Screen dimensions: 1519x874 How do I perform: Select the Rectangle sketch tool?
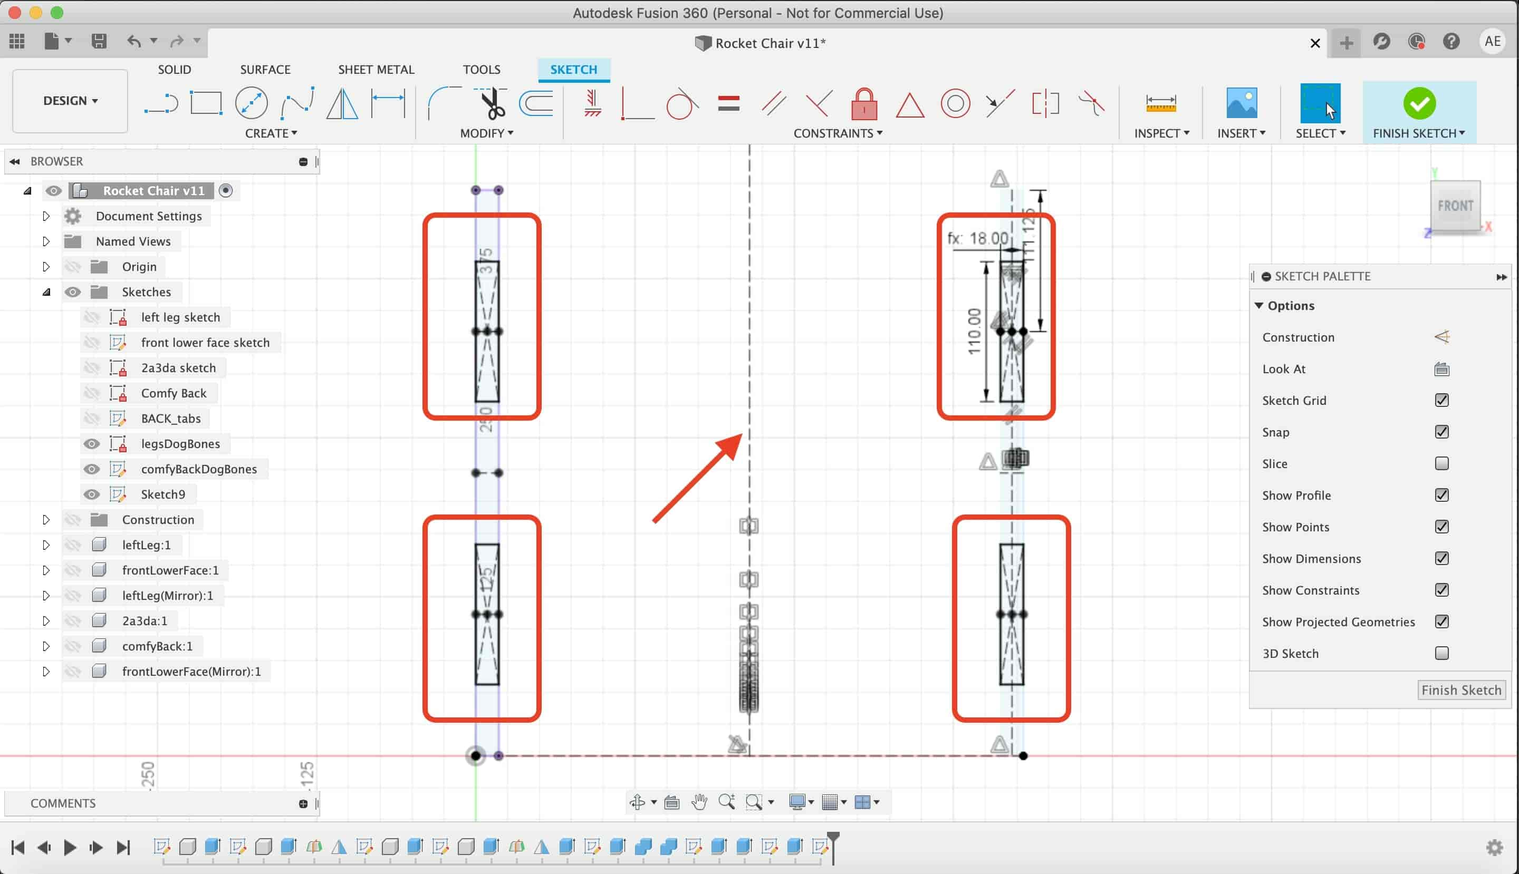206,103
